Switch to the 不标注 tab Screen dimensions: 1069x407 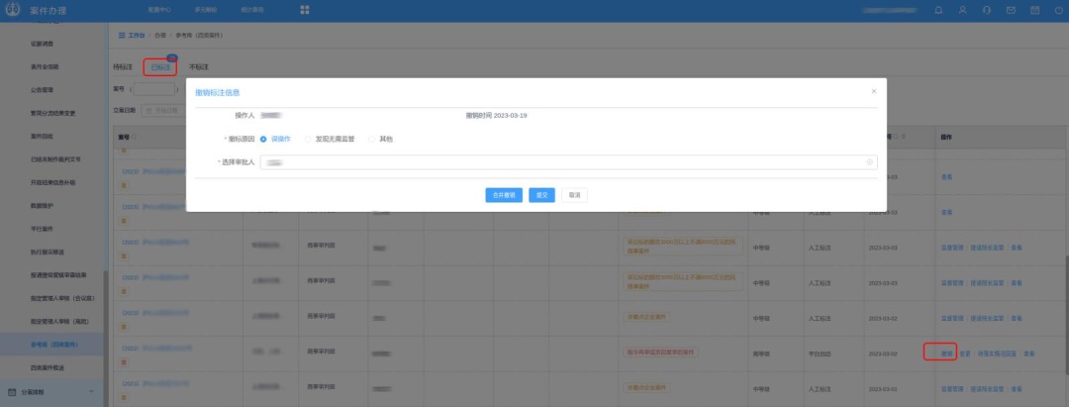pyautogui.click(x=199, y=67)
